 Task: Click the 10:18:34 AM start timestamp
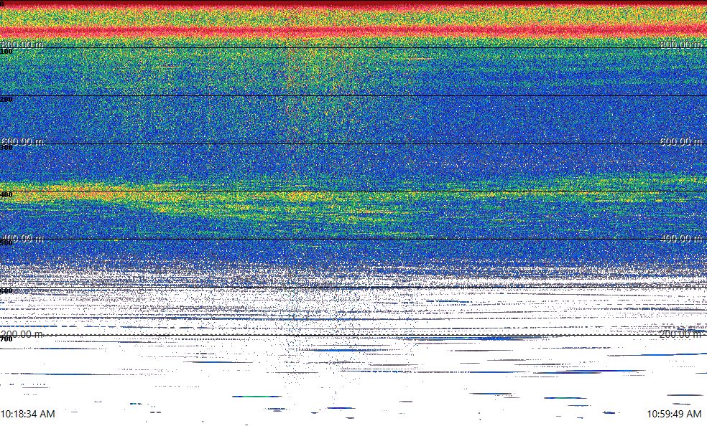27,414
